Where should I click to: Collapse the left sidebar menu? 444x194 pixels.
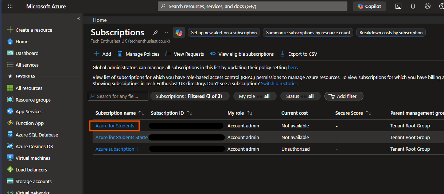[78, 19]
